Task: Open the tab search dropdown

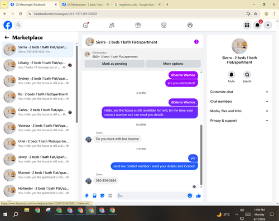Action: click(x=4, y=4)
